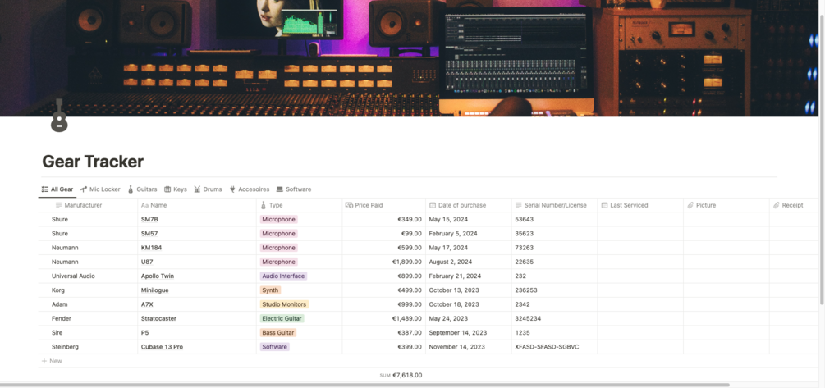Click the Serial Number column icon
The width and height of the screenshot is (825, 388).
(x=519, y=205)
